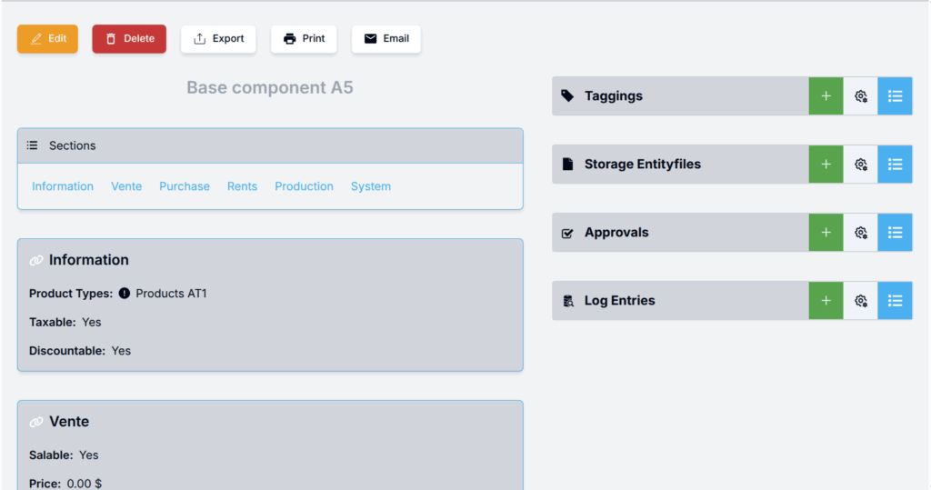Open the Log Entries gear settings icon
The height and width of the screenshot is (490, 931).
click(860, 301)
